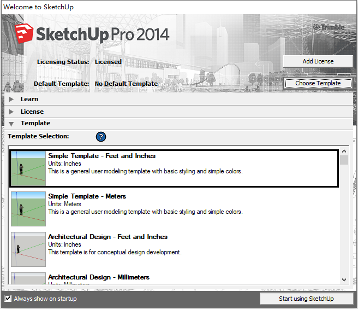Click 'This template is for conceptual design development.' text
358x309 pixels.
(x=115, y=252)
